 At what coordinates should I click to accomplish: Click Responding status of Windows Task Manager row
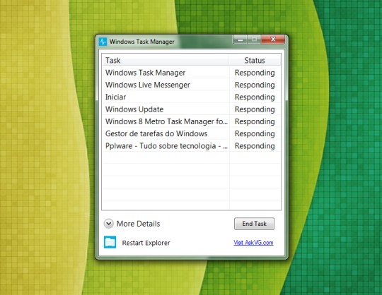(x=255, y=73)
